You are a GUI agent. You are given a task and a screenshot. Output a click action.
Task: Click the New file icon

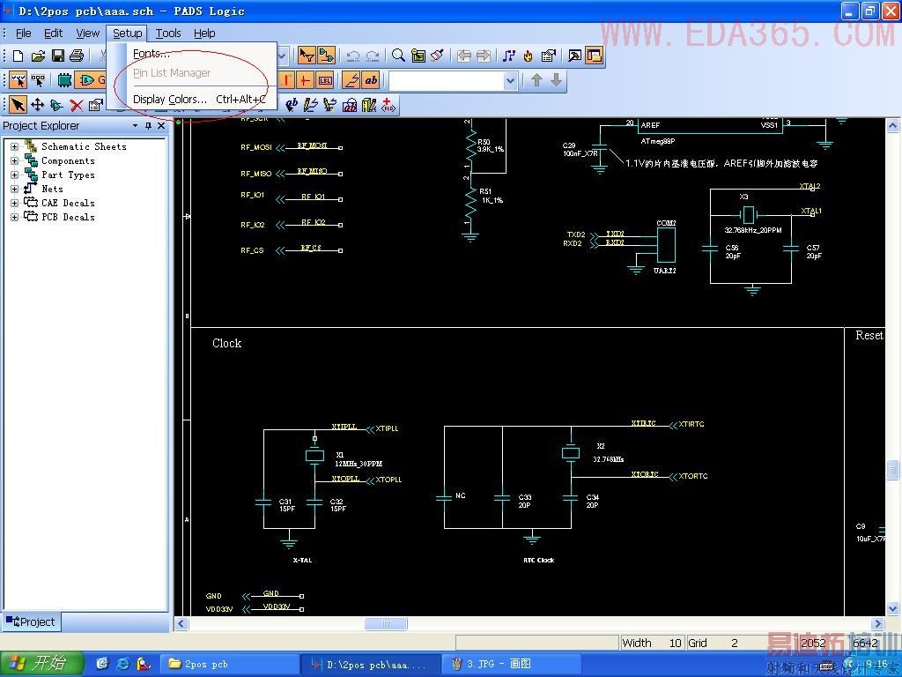coord(18,56)
